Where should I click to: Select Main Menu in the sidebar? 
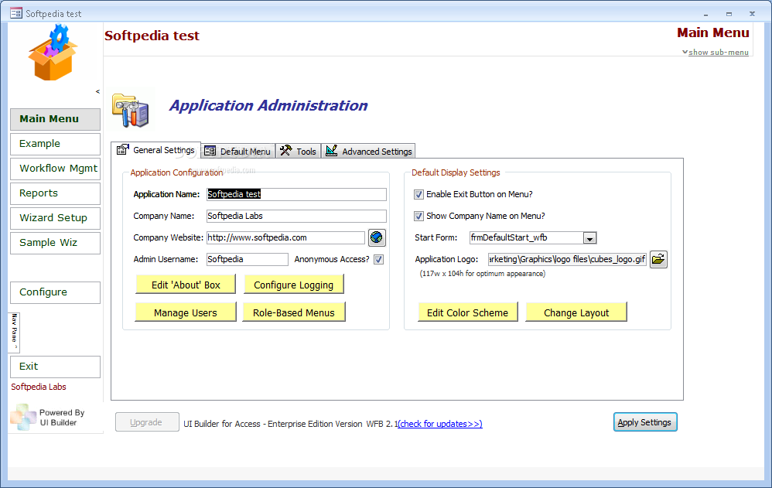coord(55,119)
